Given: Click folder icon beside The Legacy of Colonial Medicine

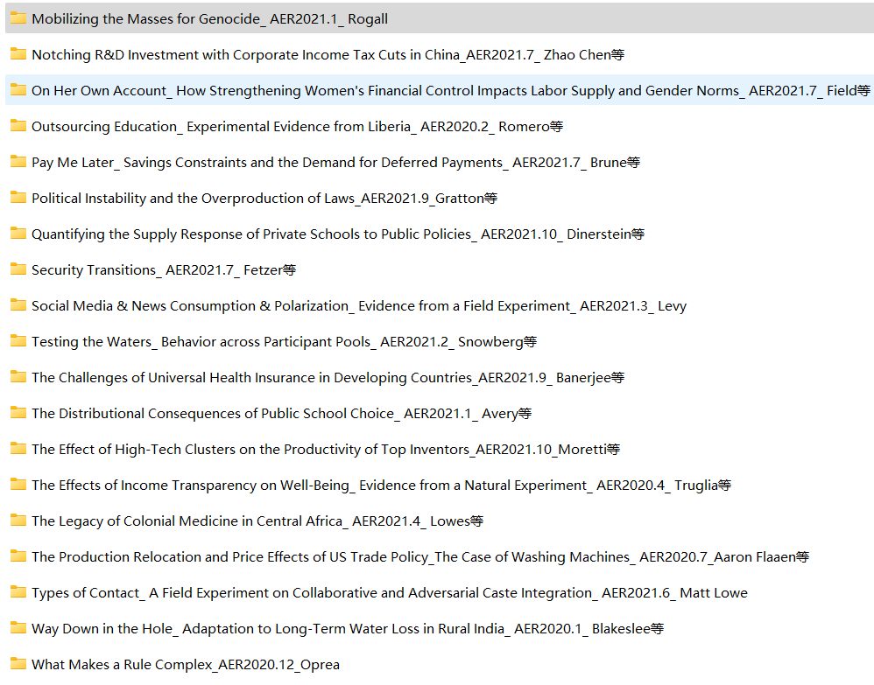Looking at the screenshot, I should tap(18, 521).
